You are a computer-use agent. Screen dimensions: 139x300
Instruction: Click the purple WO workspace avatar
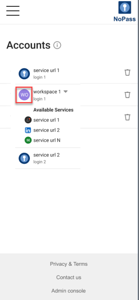coord(24,95)
